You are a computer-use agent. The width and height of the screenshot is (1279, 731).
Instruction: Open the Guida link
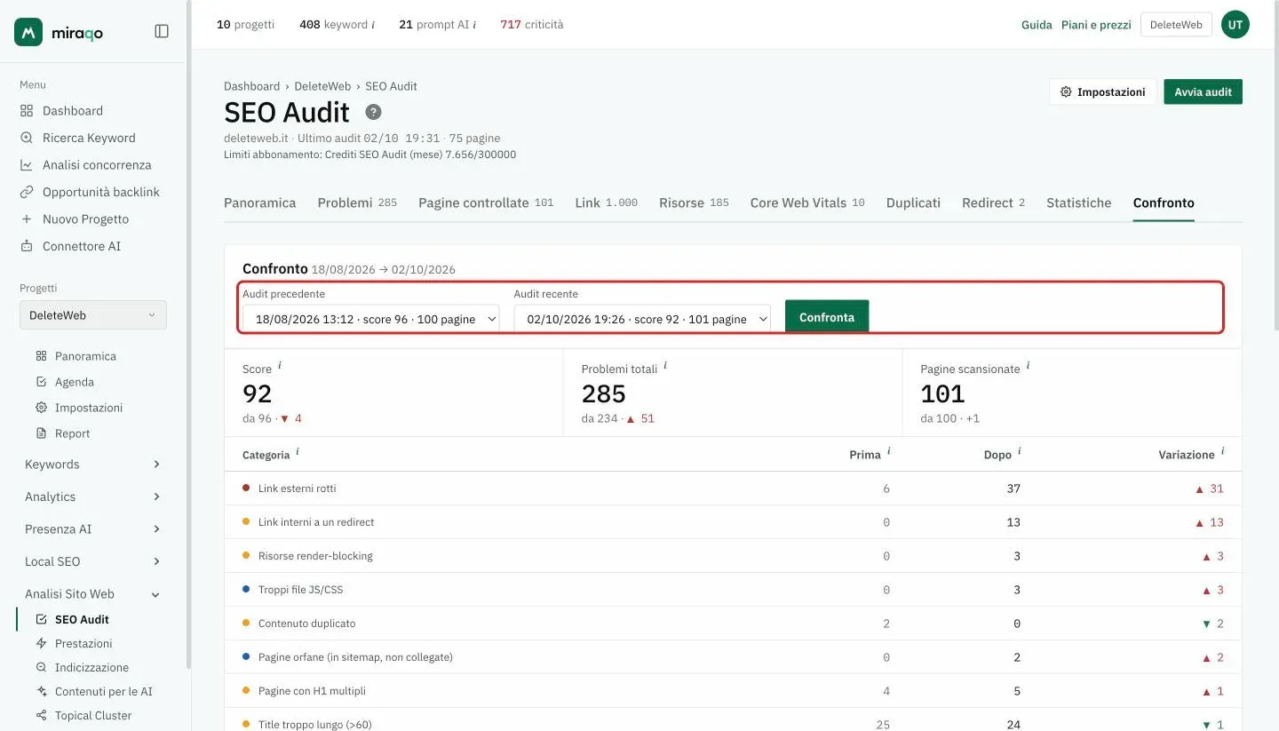click(x=1037, y=25)
